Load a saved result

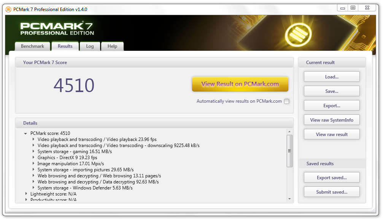[x=331, y=76]
